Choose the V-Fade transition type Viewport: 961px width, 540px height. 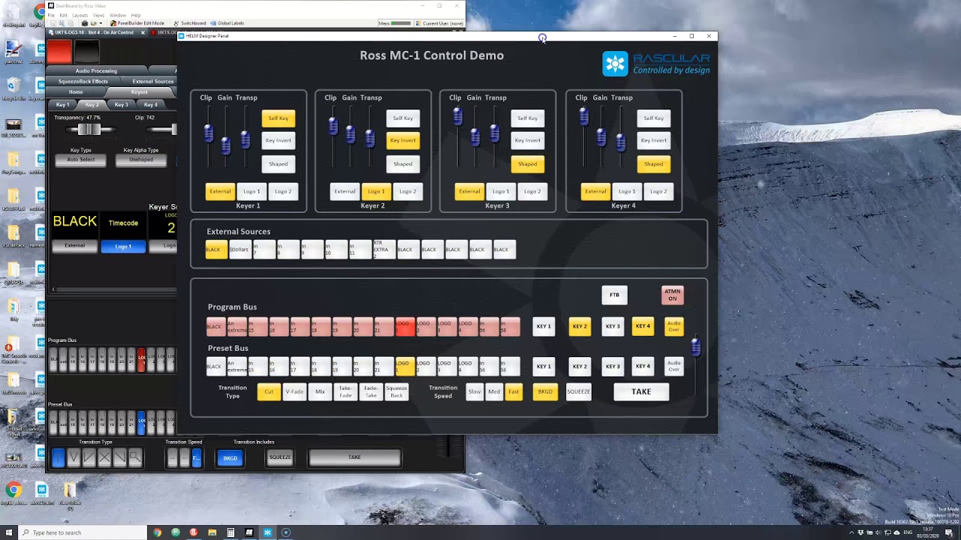click(x=294, y=391)
